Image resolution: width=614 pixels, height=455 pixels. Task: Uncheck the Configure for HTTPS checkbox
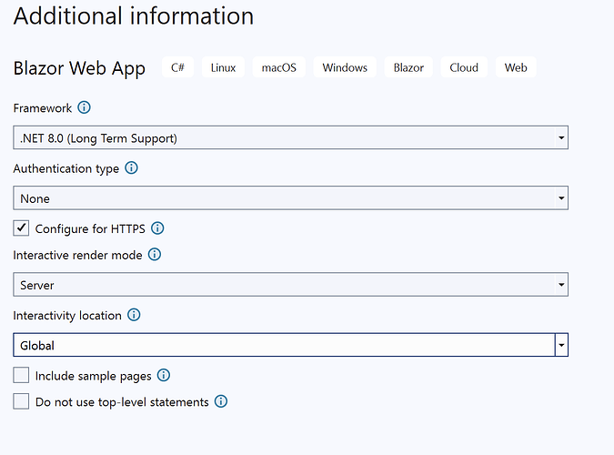pyautogui.click(x=22, y=228)
